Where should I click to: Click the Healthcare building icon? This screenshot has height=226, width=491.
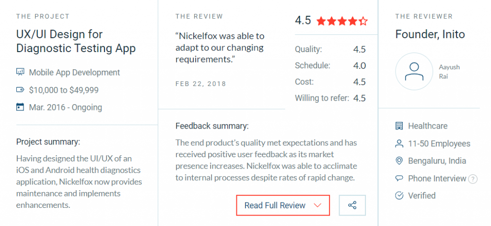click(399, 126)
